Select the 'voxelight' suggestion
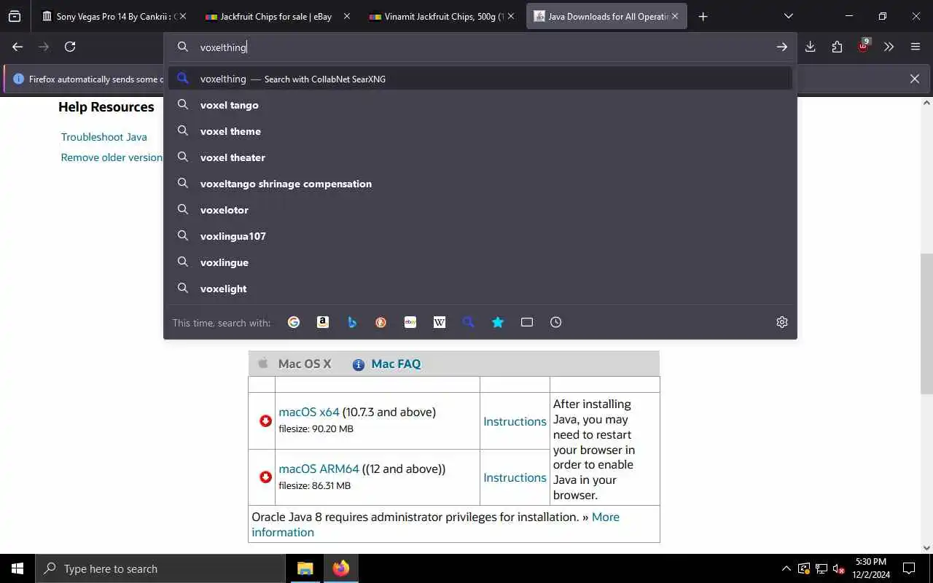The height and width of the screenshot is (583, 933). tap(480, 289)
